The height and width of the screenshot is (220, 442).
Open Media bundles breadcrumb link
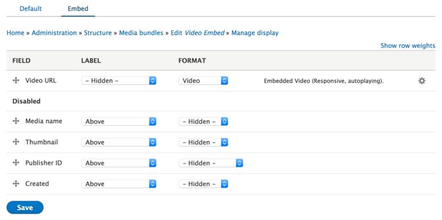pos(141,33)
